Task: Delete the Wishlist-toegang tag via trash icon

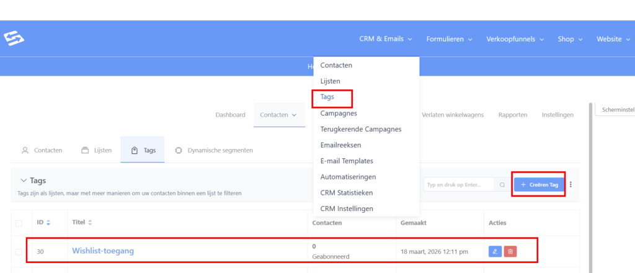Action: (x=510, y=251)
